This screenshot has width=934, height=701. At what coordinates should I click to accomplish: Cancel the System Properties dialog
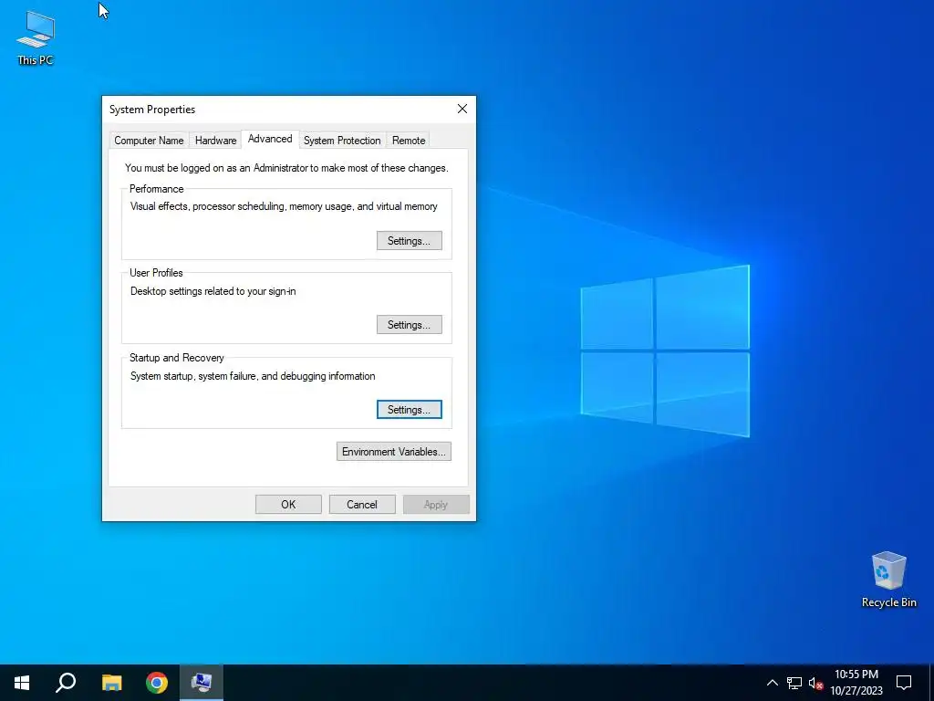pyautogui.click(x=362, y=504)
